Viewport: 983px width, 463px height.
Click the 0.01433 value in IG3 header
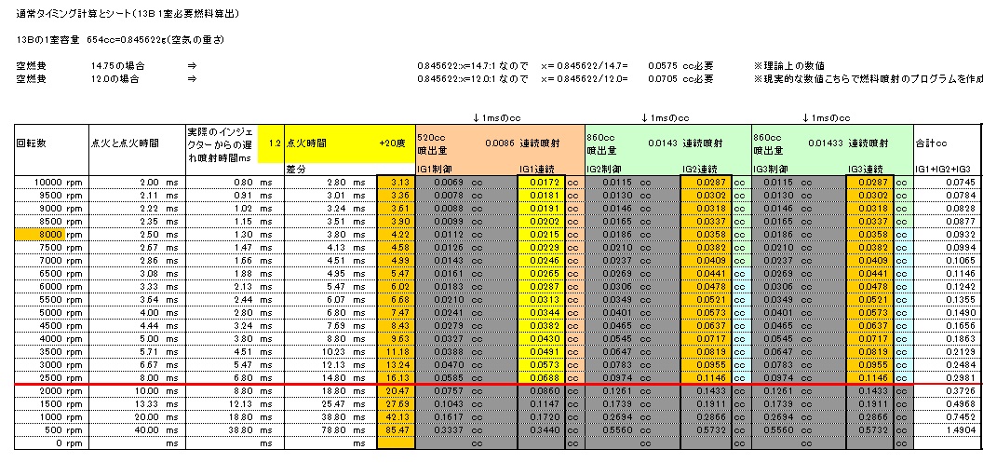point(827,143)
